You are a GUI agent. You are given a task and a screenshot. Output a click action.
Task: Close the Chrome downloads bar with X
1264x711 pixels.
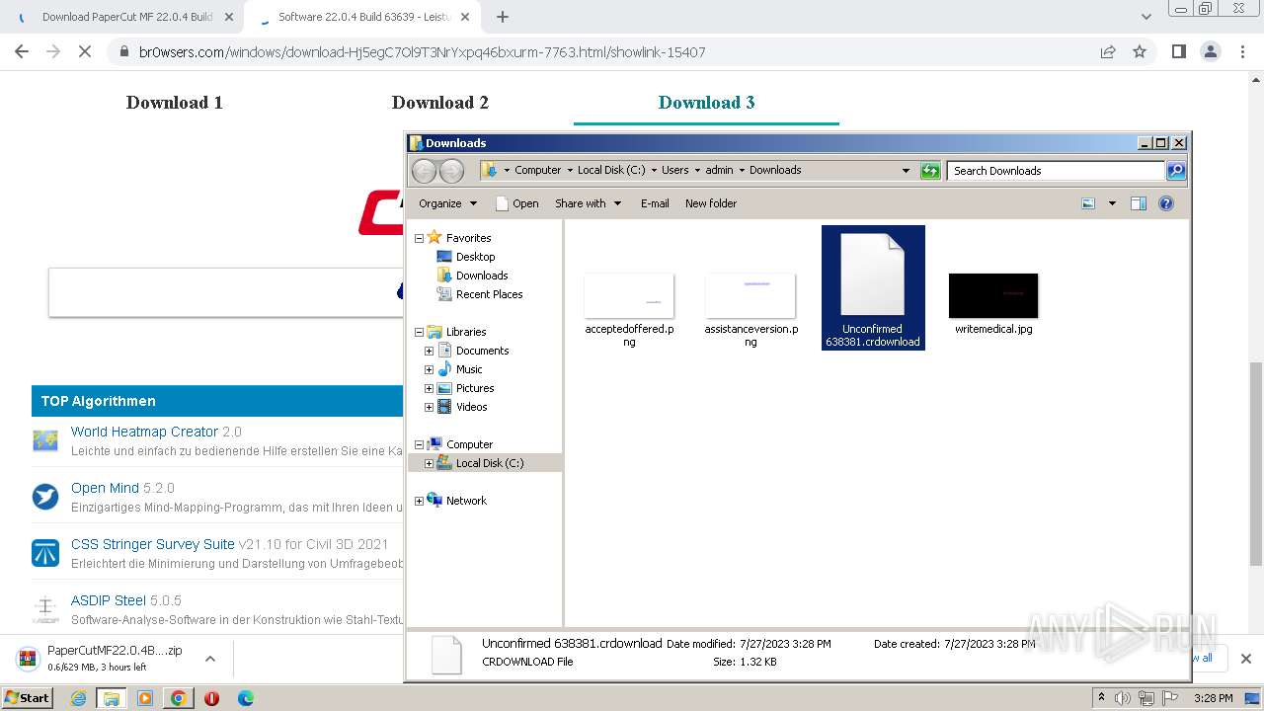[1246, 659]
